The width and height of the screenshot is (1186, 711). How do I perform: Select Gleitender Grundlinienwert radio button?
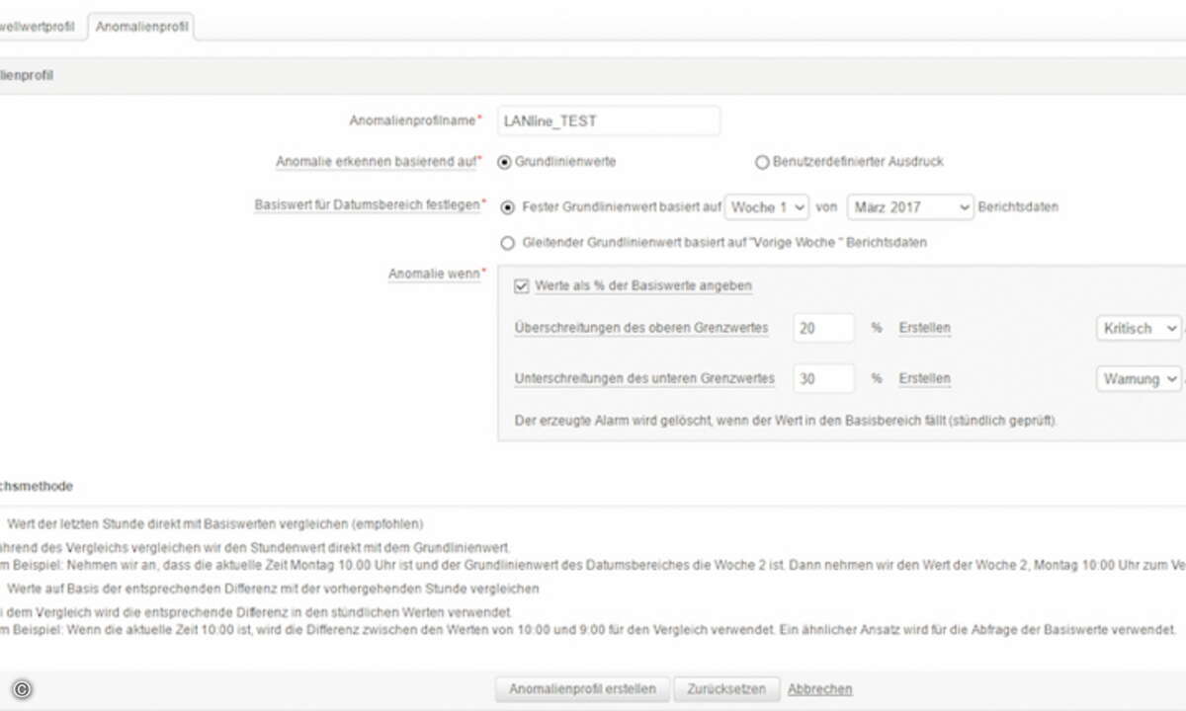tap(508, 242)
